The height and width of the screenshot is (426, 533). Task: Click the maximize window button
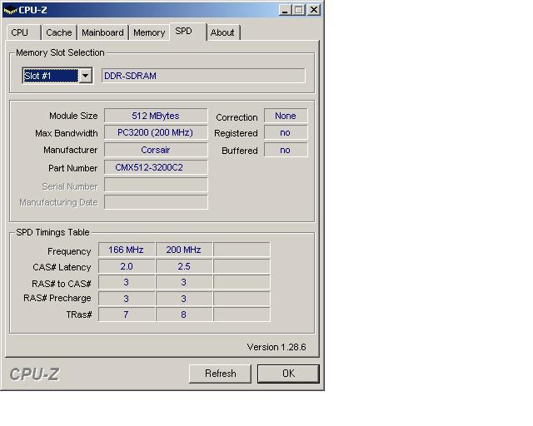coord(298,10)
